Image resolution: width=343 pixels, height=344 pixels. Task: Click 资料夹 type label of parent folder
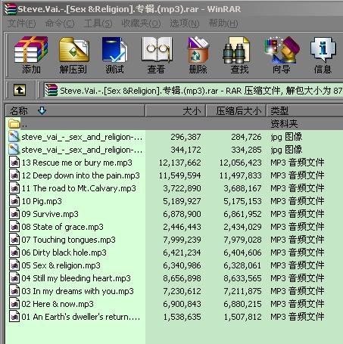[x=284, y=124]
